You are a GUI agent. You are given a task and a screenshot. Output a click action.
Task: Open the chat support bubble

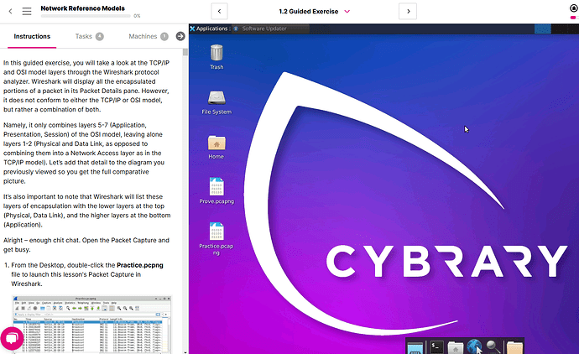tap(12, 337)
